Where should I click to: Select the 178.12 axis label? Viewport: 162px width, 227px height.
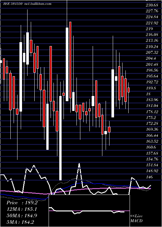click(152, 112)
